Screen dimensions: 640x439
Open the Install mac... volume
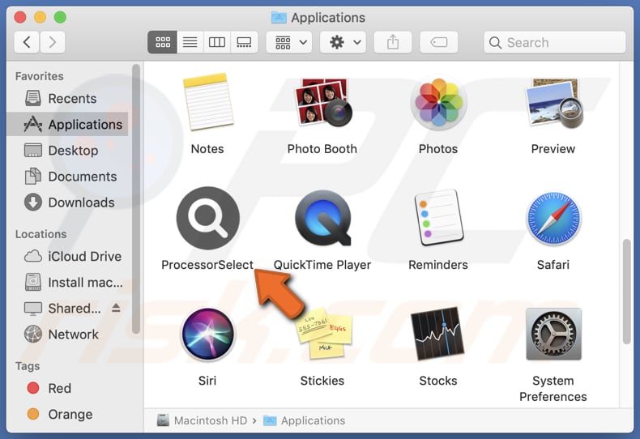68,283
